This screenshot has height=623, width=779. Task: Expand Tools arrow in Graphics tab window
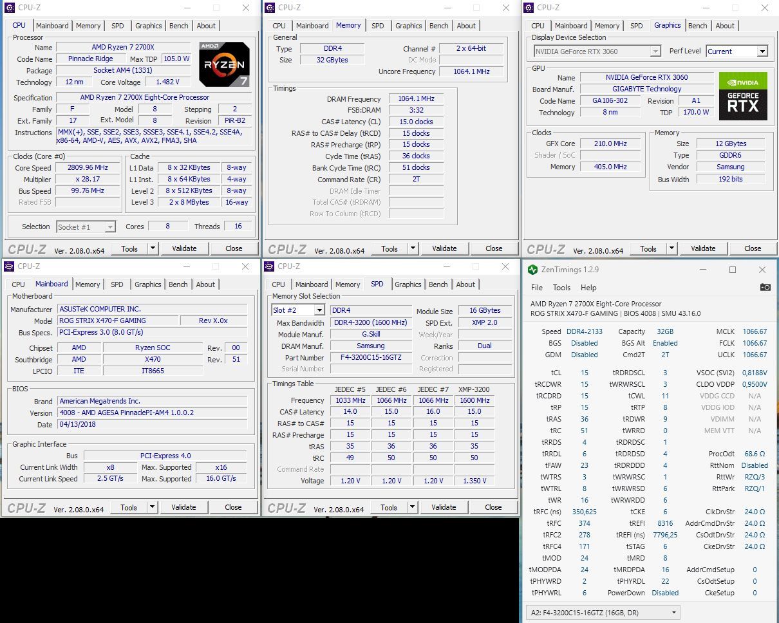pyautogui.click(x=671, y=248)
